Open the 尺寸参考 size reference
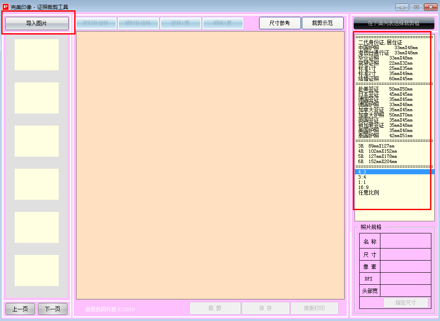Image resolution: width=440 pixels, height=321 pixels. coord(280,23)
